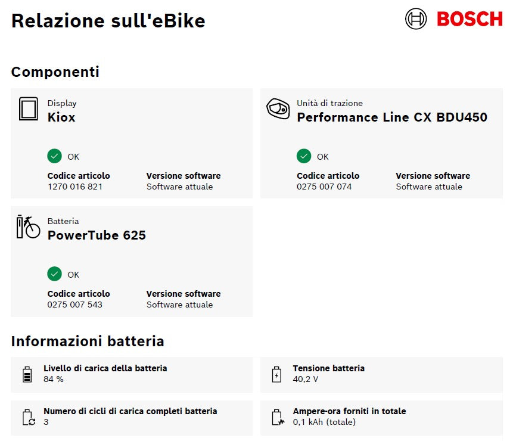
Task: Click the green OK checkmark for PowerTube 625
Action: 54,274
